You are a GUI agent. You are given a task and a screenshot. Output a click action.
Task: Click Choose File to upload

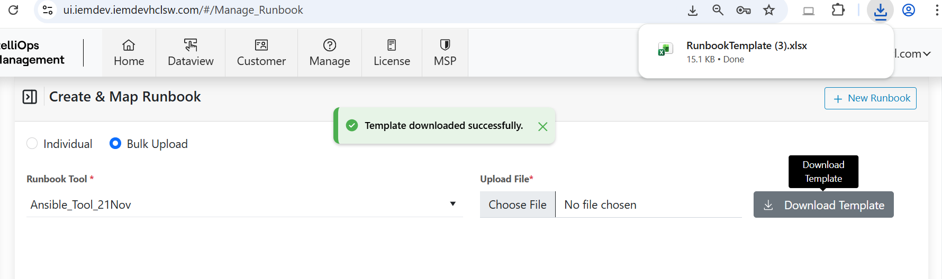[518, 204]
